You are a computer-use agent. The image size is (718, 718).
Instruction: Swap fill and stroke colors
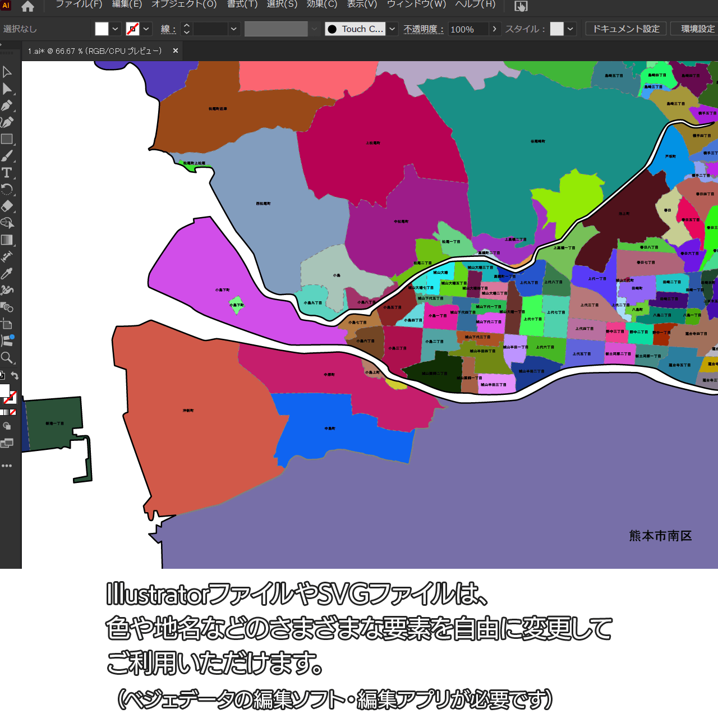point(15,376)
